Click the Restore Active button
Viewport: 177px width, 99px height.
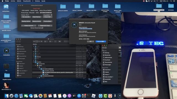37,21
